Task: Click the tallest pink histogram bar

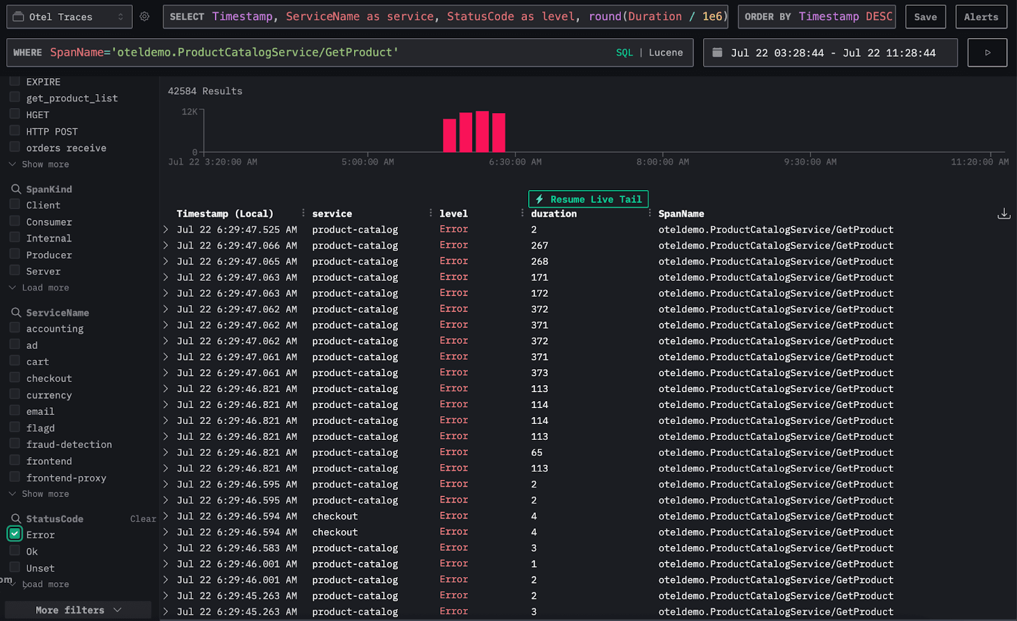Action: click(482, 132)
